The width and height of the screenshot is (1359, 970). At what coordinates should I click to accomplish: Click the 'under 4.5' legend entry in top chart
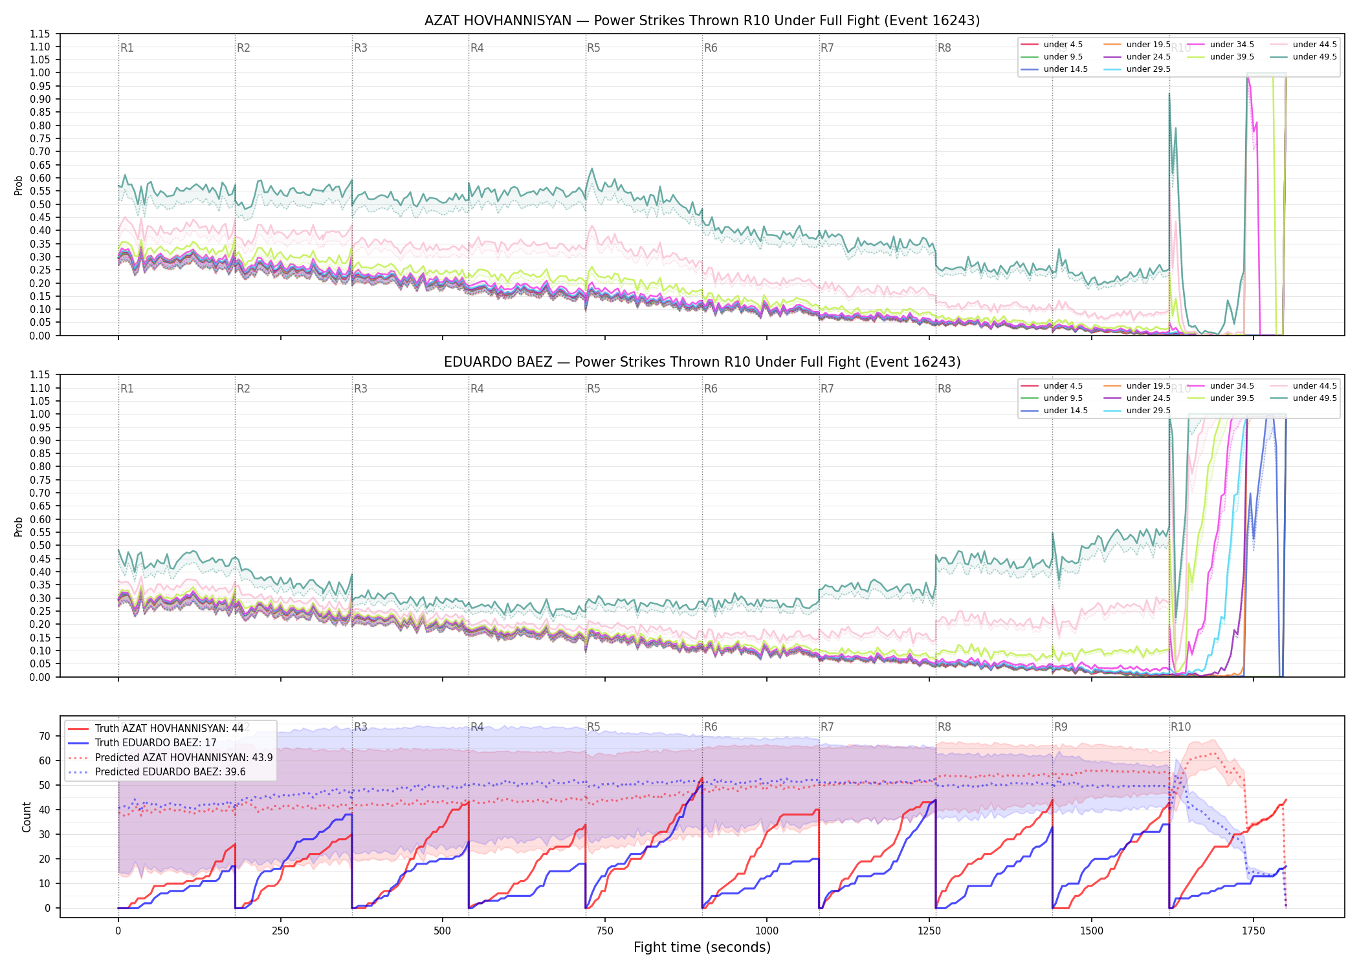pyautogui.click(x=1052, y=45)
